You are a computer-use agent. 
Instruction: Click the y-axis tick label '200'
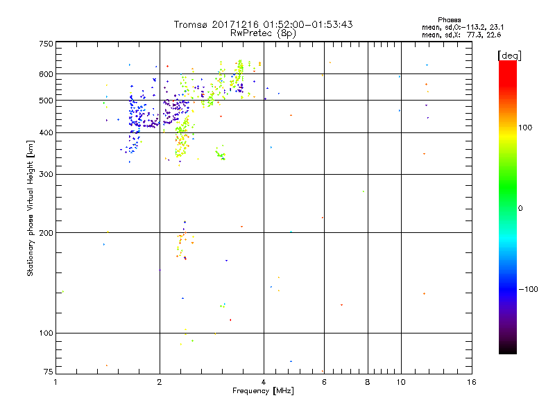click(x=46, y=233)
